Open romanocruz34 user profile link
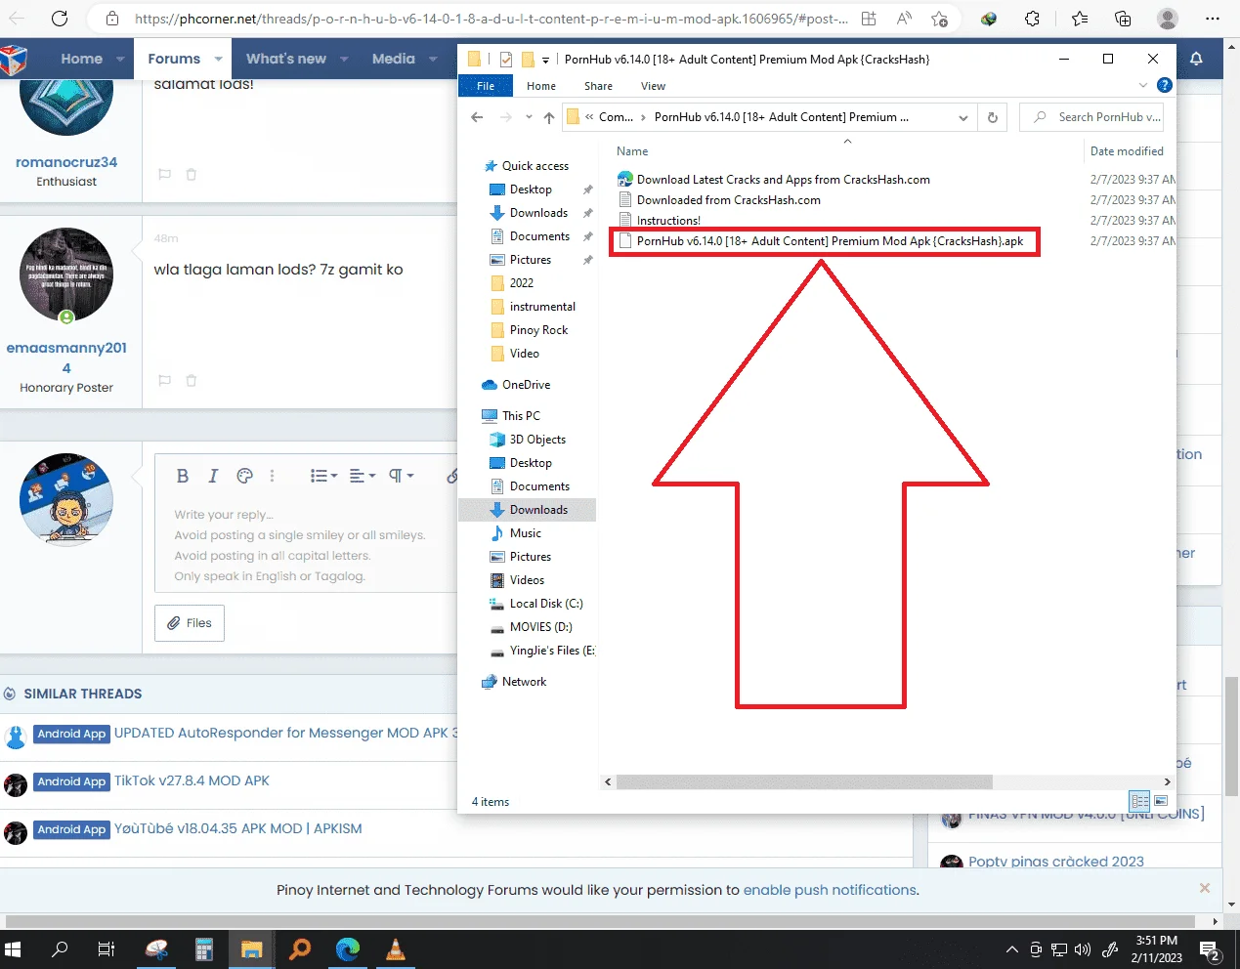1240x969 pixels. (66, 162)
